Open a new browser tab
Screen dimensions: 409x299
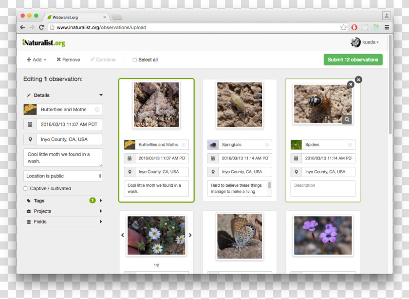(116, 18)
